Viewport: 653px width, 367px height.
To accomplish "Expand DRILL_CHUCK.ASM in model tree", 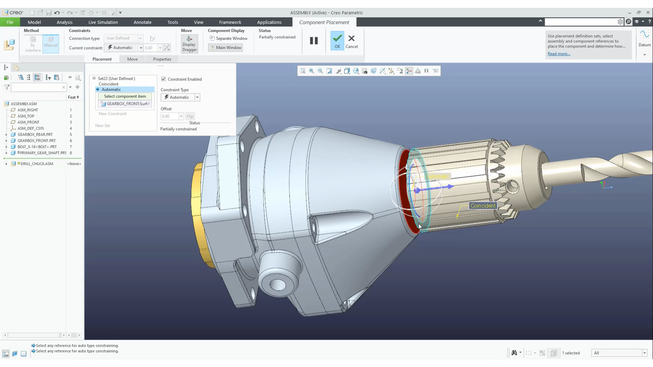I will pos(6,164).
